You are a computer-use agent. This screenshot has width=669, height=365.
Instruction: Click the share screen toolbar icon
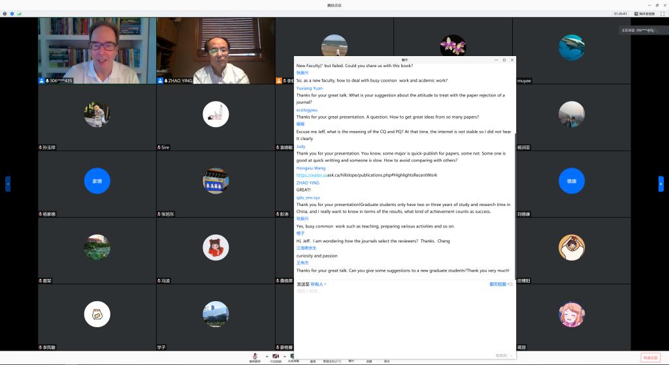click(x=293, y=357)
